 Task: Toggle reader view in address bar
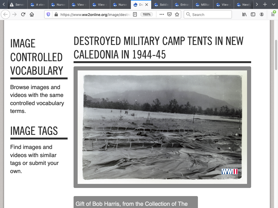tap(135, 15)
